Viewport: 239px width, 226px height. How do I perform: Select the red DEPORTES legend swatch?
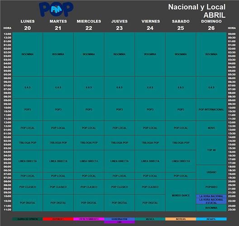(x=58, y=219)
